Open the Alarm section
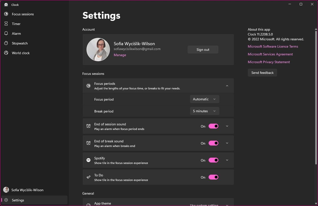The width and height of the screenshot is (318, 206). [16, 33]
